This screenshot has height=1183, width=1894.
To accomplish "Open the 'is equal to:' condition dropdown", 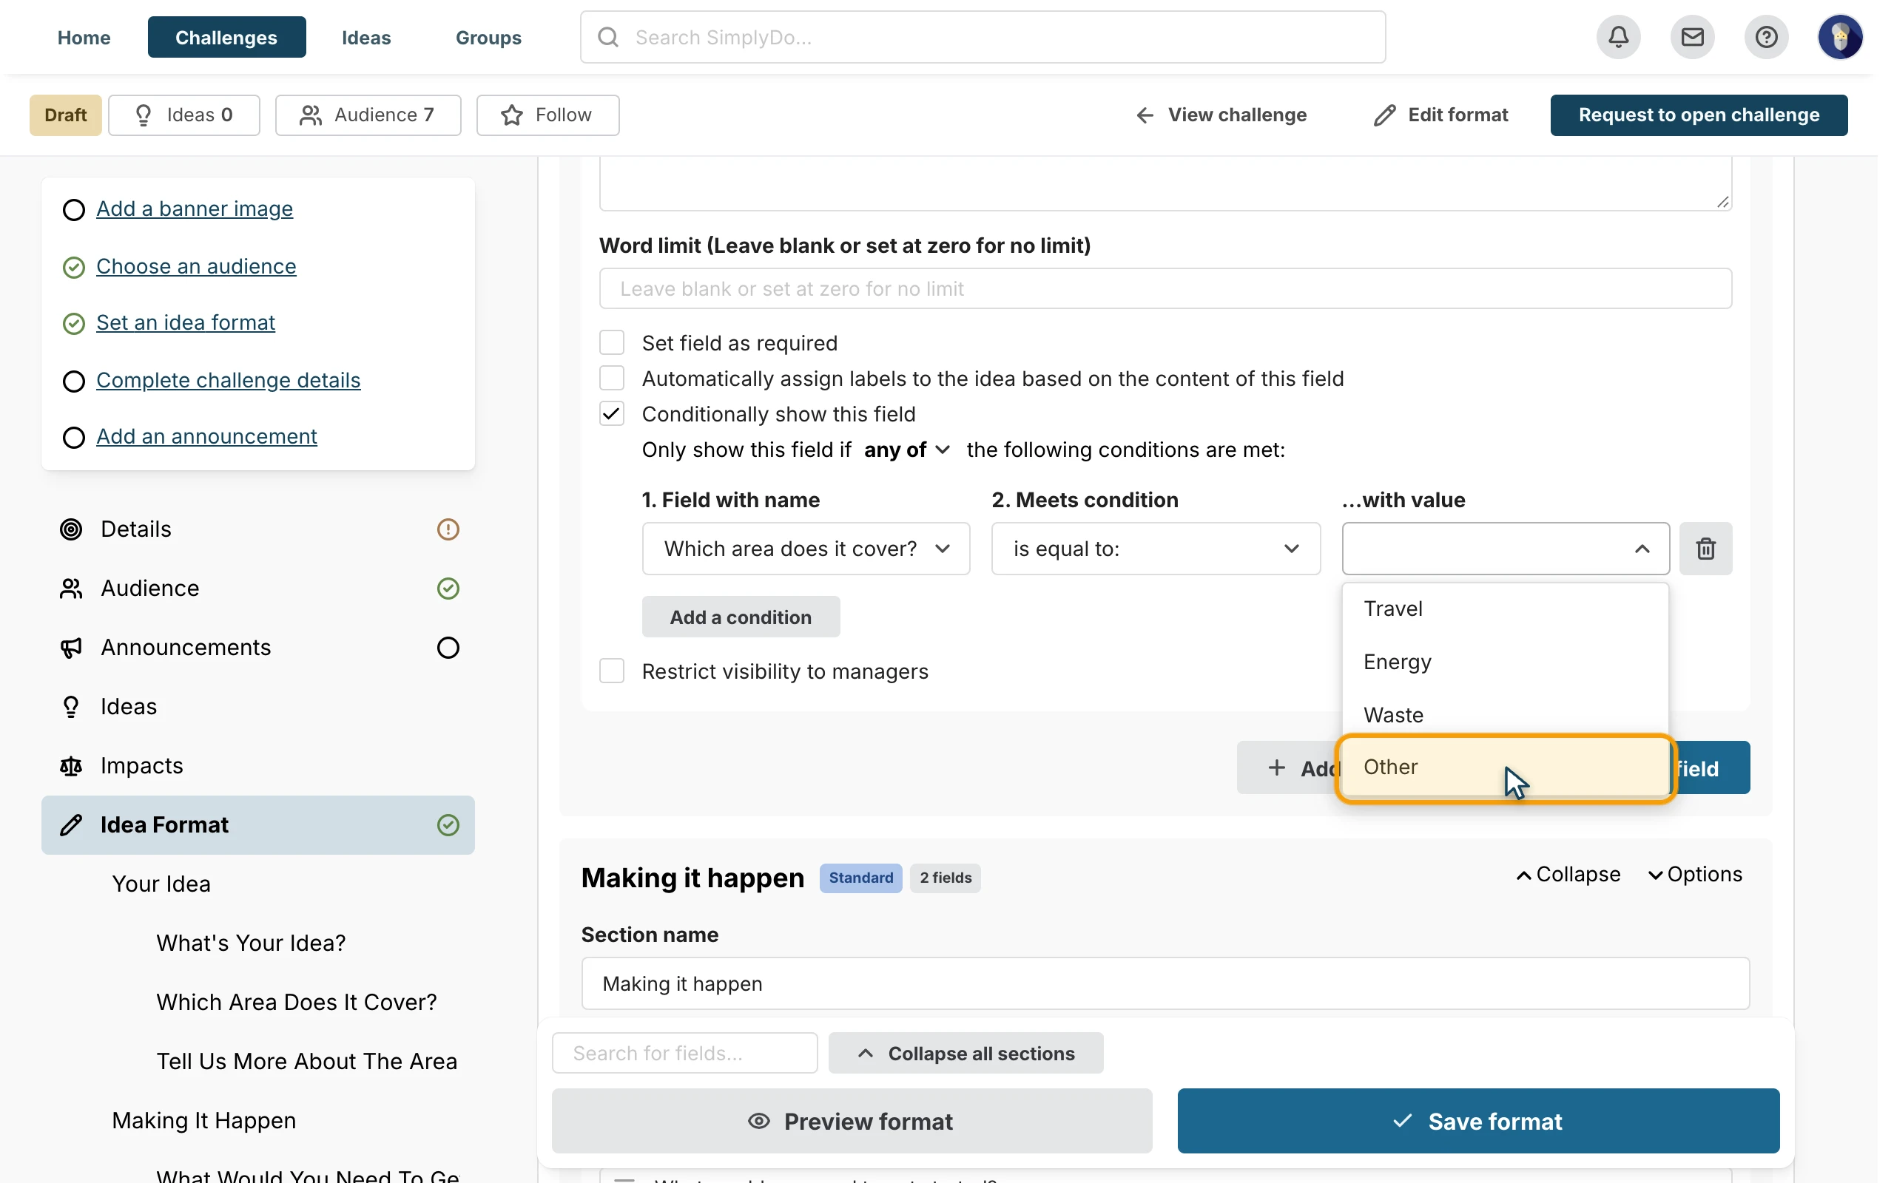I will (1155, 549).
